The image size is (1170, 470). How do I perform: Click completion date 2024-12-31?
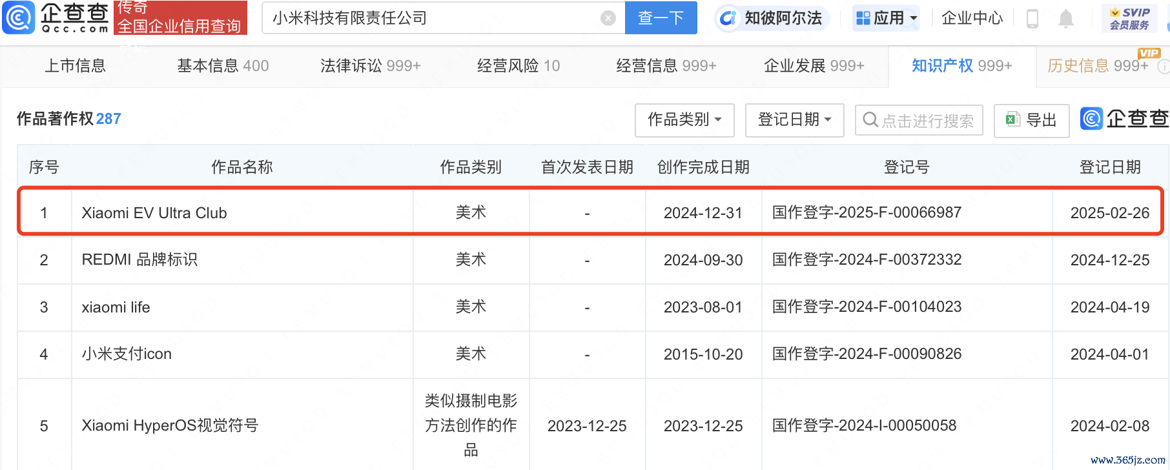pos(703,213)
